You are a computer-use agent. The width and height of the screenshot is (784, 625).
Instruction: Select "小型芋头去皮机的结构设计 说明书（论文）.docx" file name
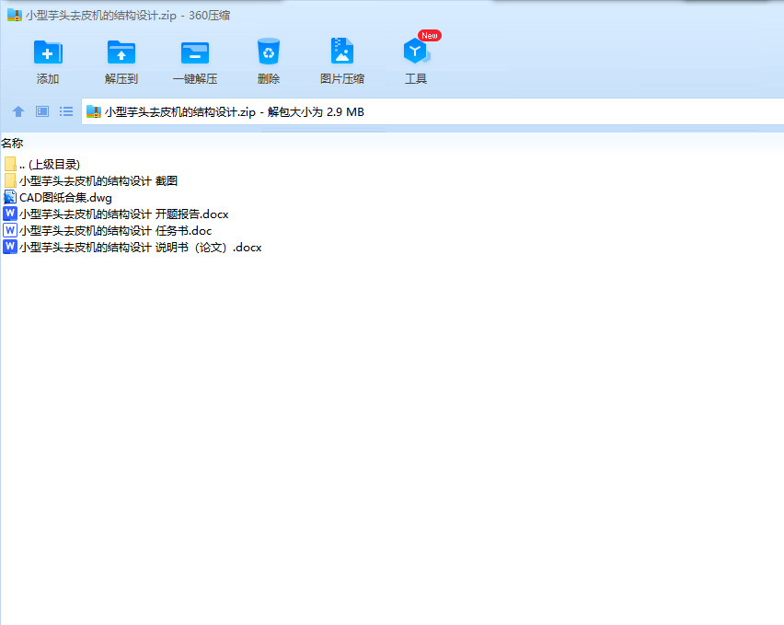(141, 247)
